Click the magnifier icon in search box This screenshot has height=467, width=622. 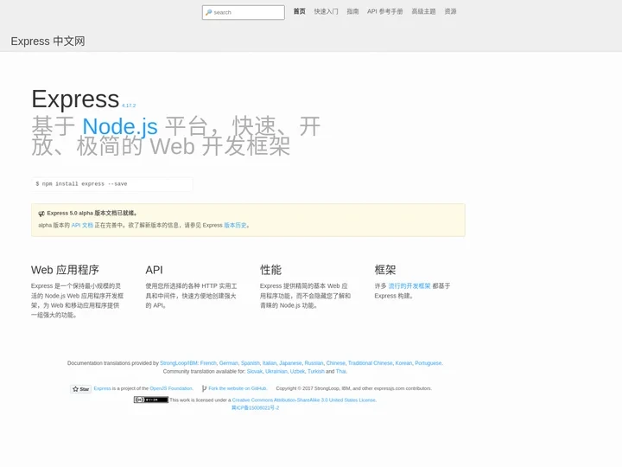pyautogui.click(x=209, y=12)
